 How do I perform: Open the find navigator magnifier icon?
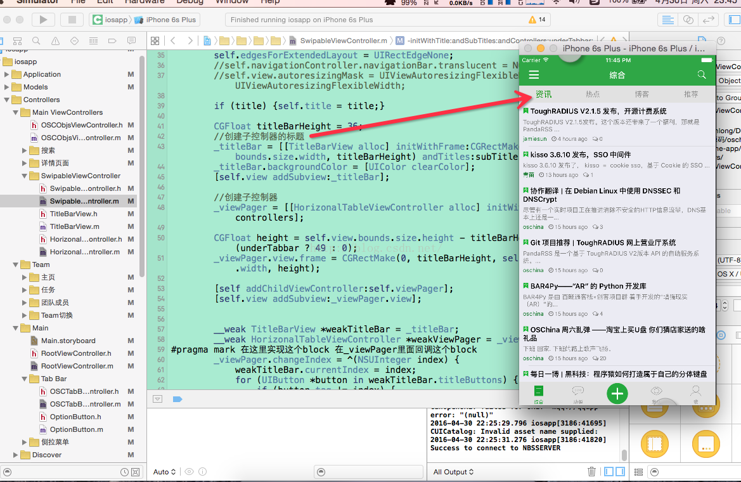(x=36, y=41)
